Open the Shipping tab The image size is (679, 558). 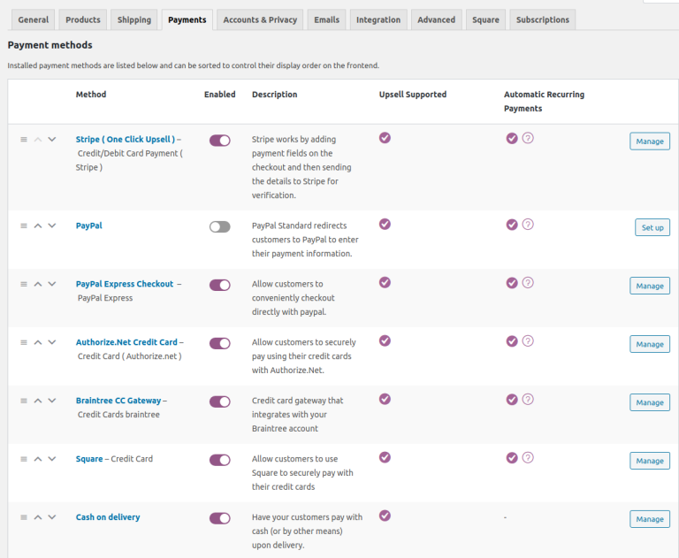[134, 20]
